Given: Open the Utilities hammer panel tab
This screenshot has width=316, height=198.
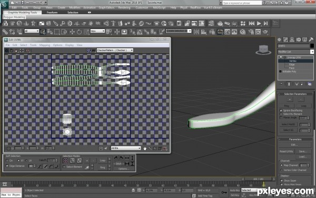Looking at the screenshot, I should click(311, 40).
